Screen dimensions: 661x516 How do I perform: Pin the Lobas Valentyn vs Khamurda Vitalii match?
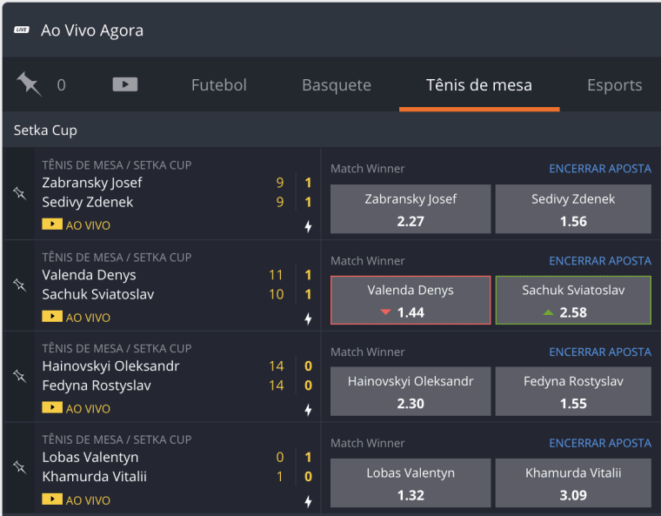click(19, 467)
